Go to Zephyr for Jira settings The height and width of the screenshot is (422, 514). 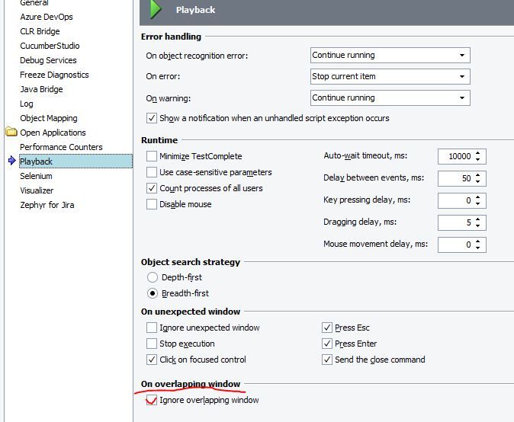(x=47, y=205)
